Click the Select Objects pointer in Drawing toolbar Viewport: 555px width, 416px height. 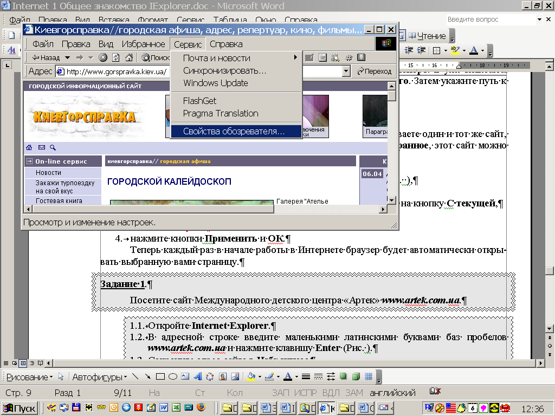[61, 376]
